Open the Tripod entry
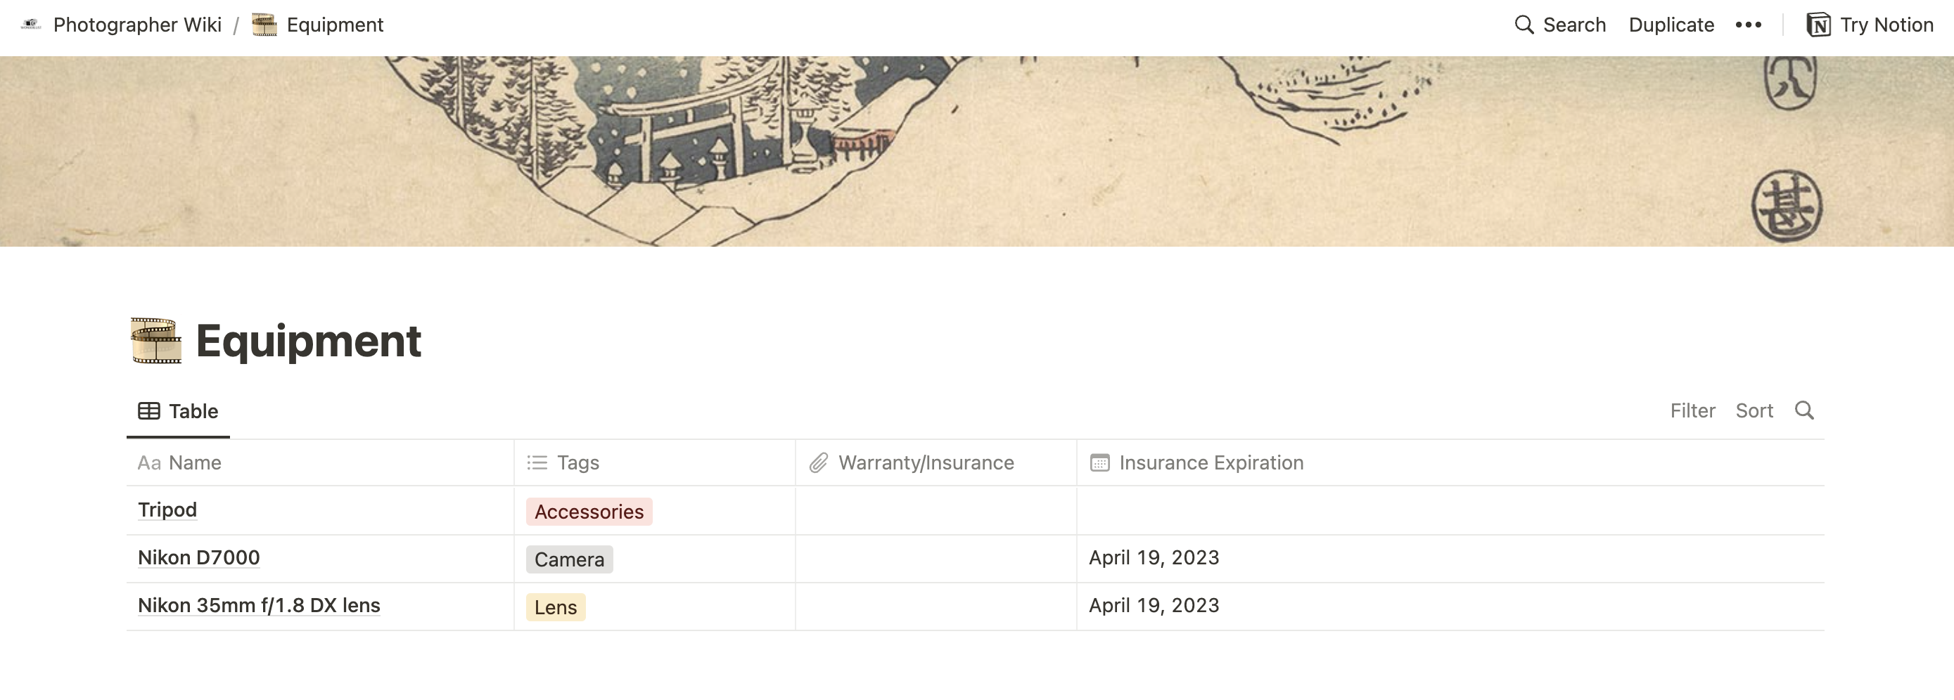The height and width of the screenshot is (700, 1954). point(167,510)
